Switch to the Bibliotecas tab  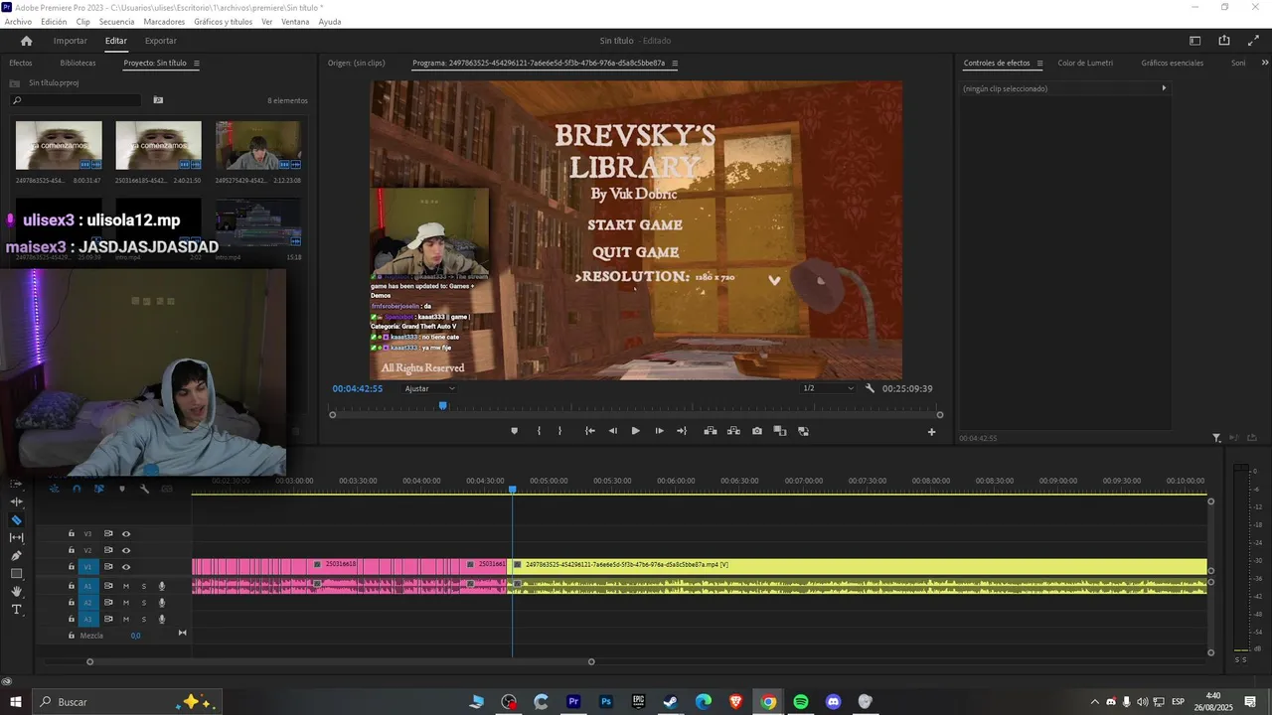click(78, 64)
